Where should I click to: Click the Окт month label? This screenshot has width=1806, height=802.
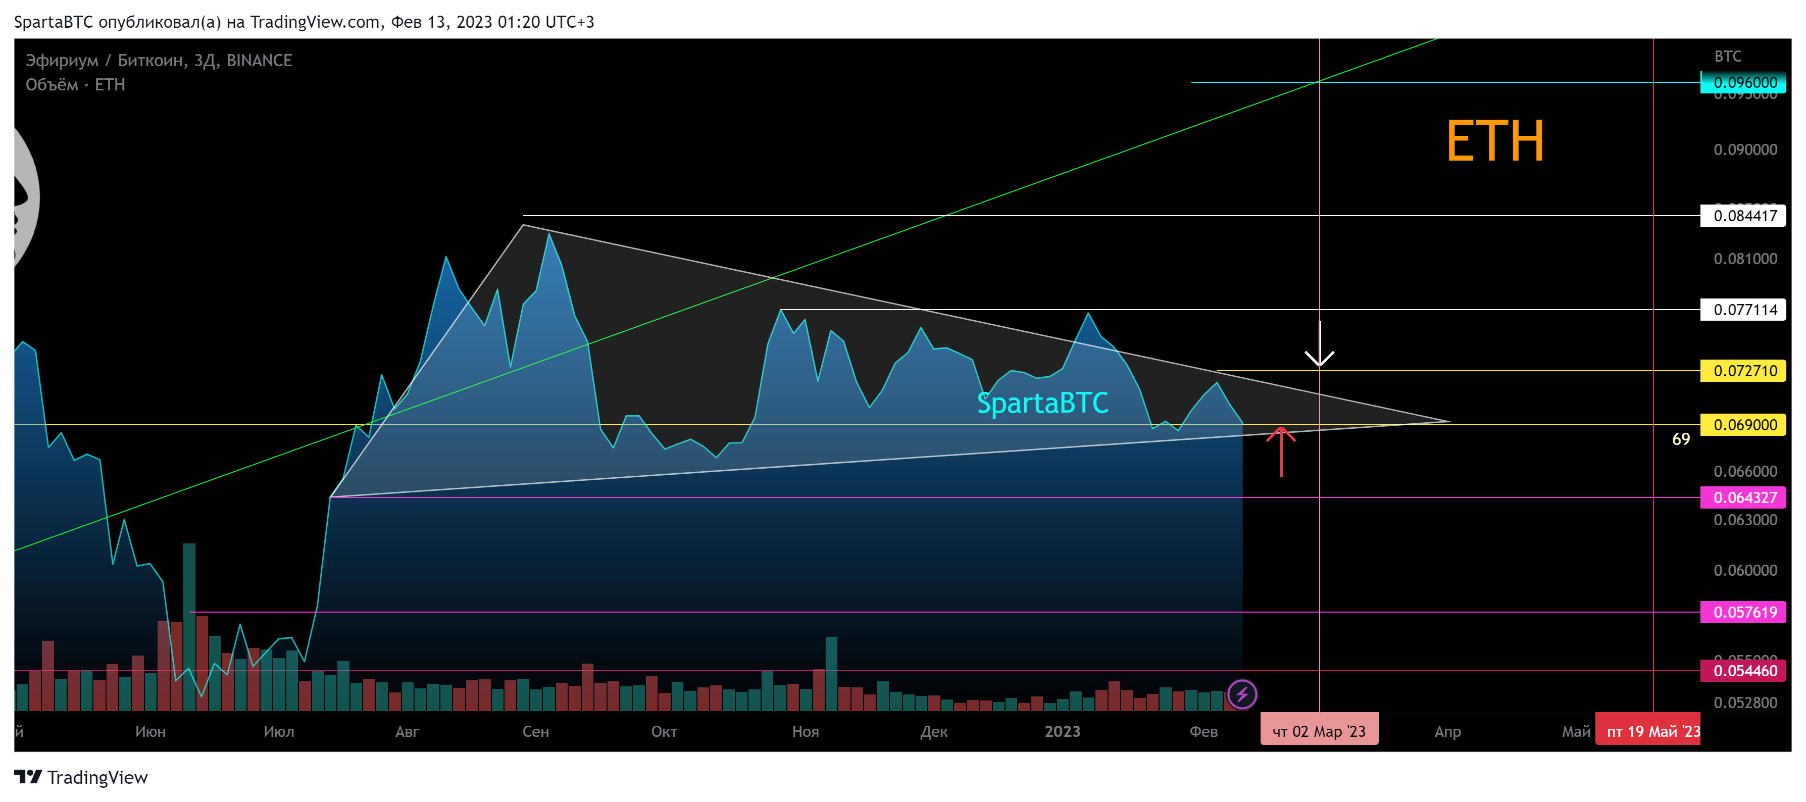click(x=664, y=731)
